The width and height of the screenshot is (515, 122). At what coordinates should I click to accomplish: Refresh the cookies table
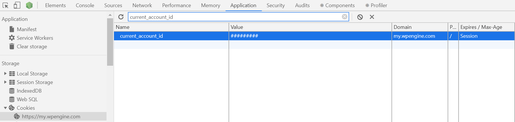(121, 17)
